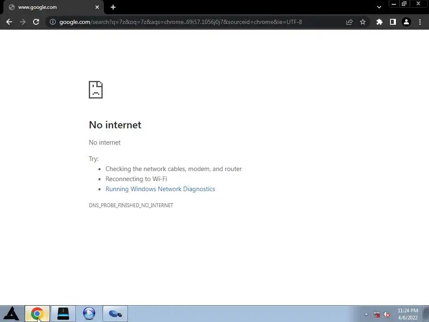Click the muted volume tray icon

coord(387,314)
